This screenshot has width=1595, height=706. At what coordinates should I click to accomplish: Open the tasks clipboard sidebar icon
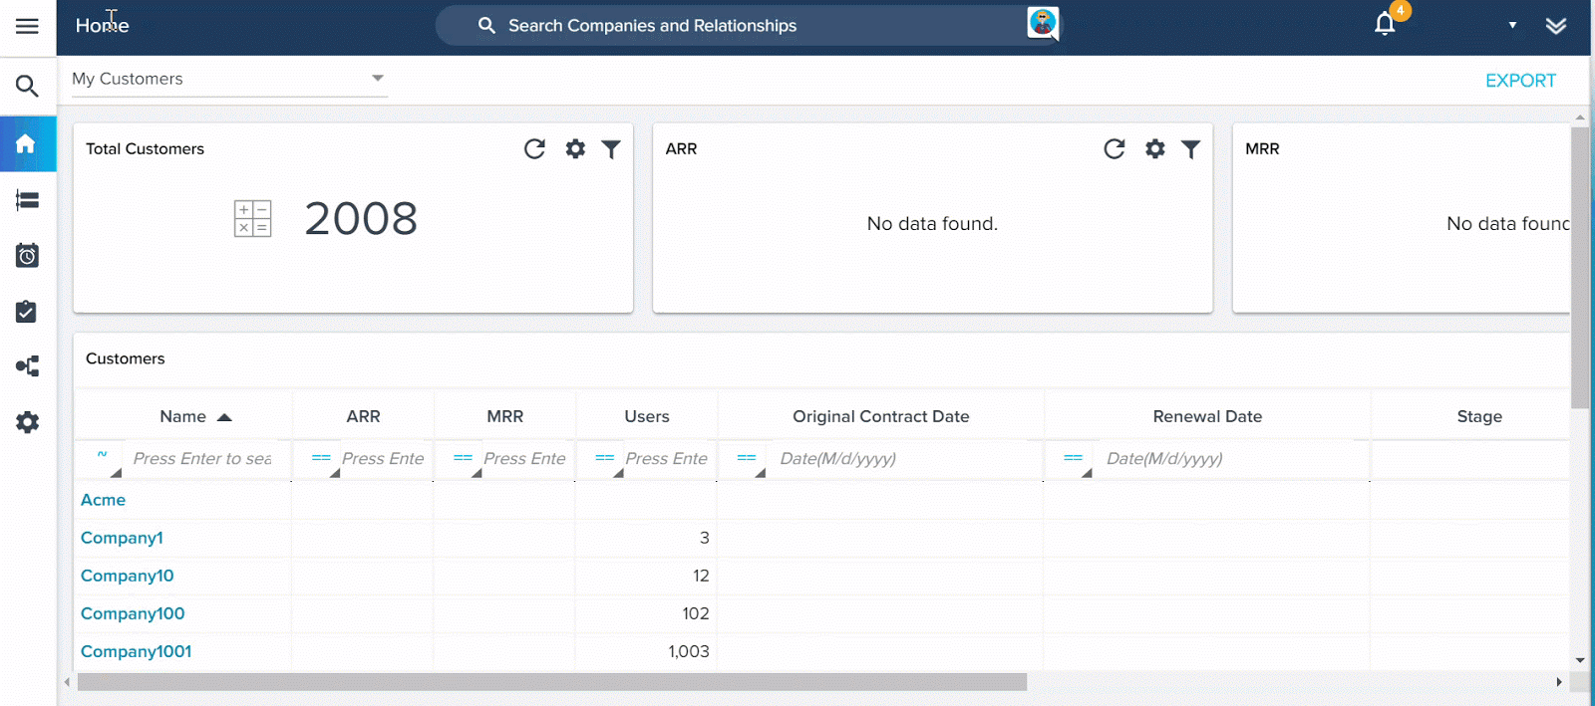27,312
